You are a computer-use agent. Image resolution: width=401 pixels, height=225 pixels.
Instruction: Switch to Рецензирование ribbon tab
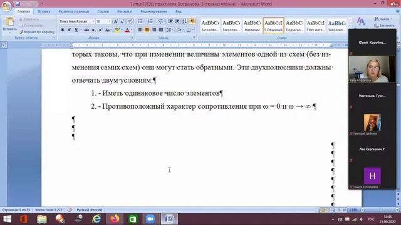point(154,11)
